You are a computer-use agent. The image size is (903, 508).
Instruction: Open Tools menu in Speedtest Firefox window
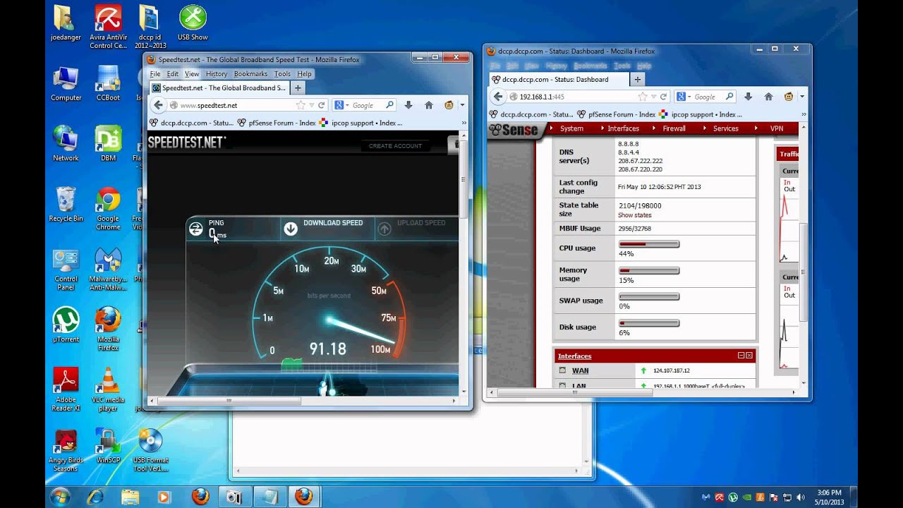[282, 73]
